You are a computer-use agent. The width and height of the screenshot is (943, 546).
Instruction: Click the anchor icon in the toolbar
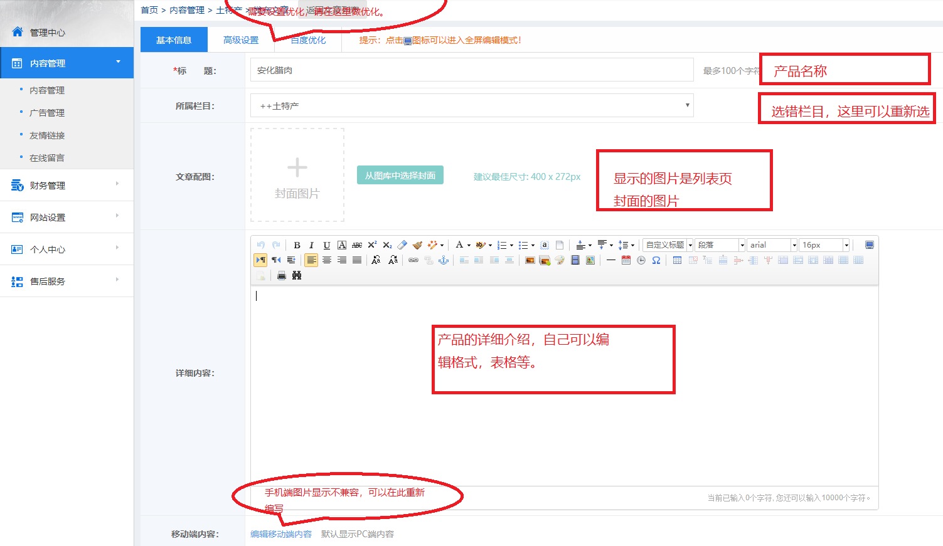[444, 260]
